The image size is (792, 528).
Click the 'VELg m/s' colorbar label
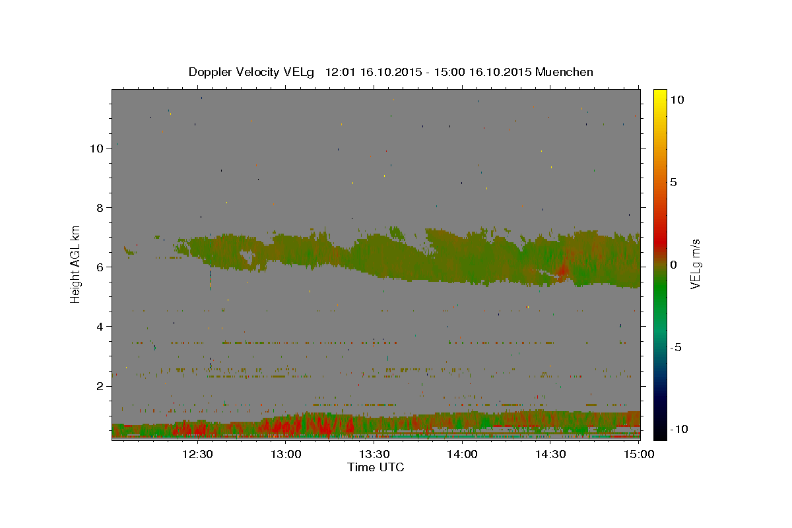point(695,264)
